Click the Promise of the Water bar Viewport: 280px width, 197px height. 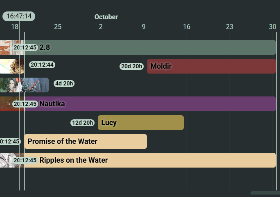(x=85, y=141)
